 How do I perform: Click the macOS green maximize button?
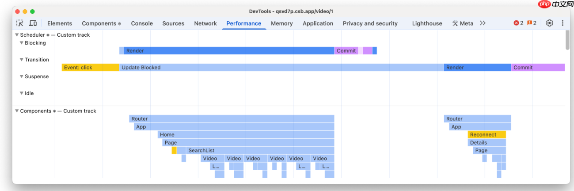tap(32, 11)
